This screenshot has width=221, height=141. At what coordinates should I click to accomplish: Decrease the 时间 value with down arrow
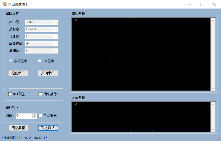[34, 117]
